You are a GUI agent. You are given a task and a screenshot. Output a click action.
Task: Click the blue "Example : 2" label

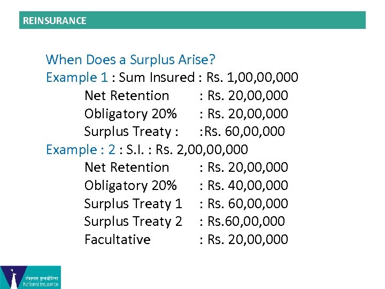click(x=80, y=149)
